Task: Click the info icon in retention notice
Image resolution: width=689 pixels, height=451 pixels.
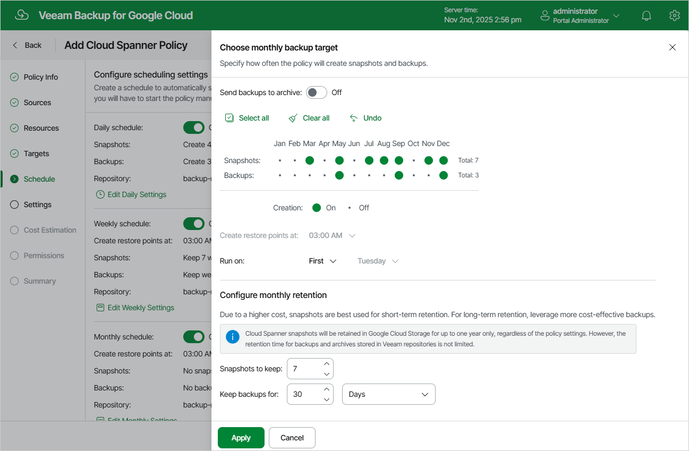Action: (232, 337)
